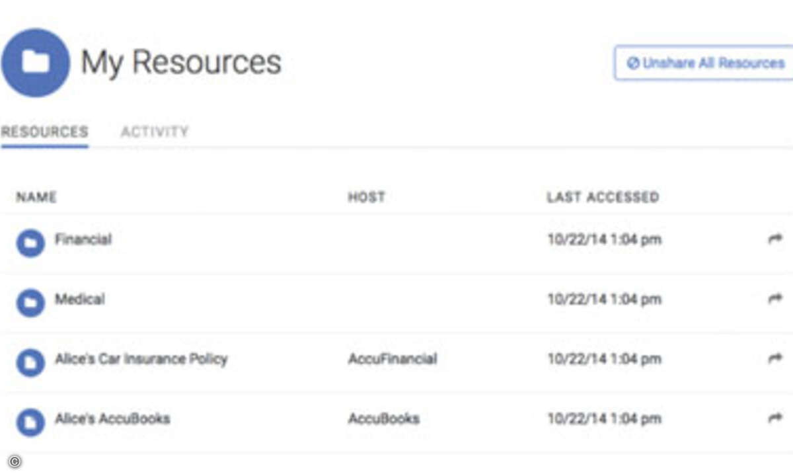Screen dimensions: 793x476
Task: Sort by the Host column header
Action: click(367, 197)
